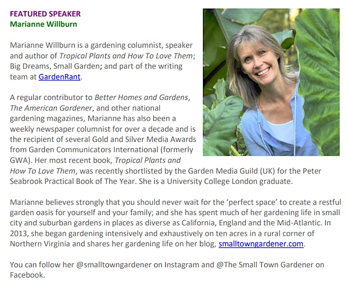The height and width of the screenshot is (296, 347).
Task: Click the word Facebook on the final line
Action: (27, 275)
